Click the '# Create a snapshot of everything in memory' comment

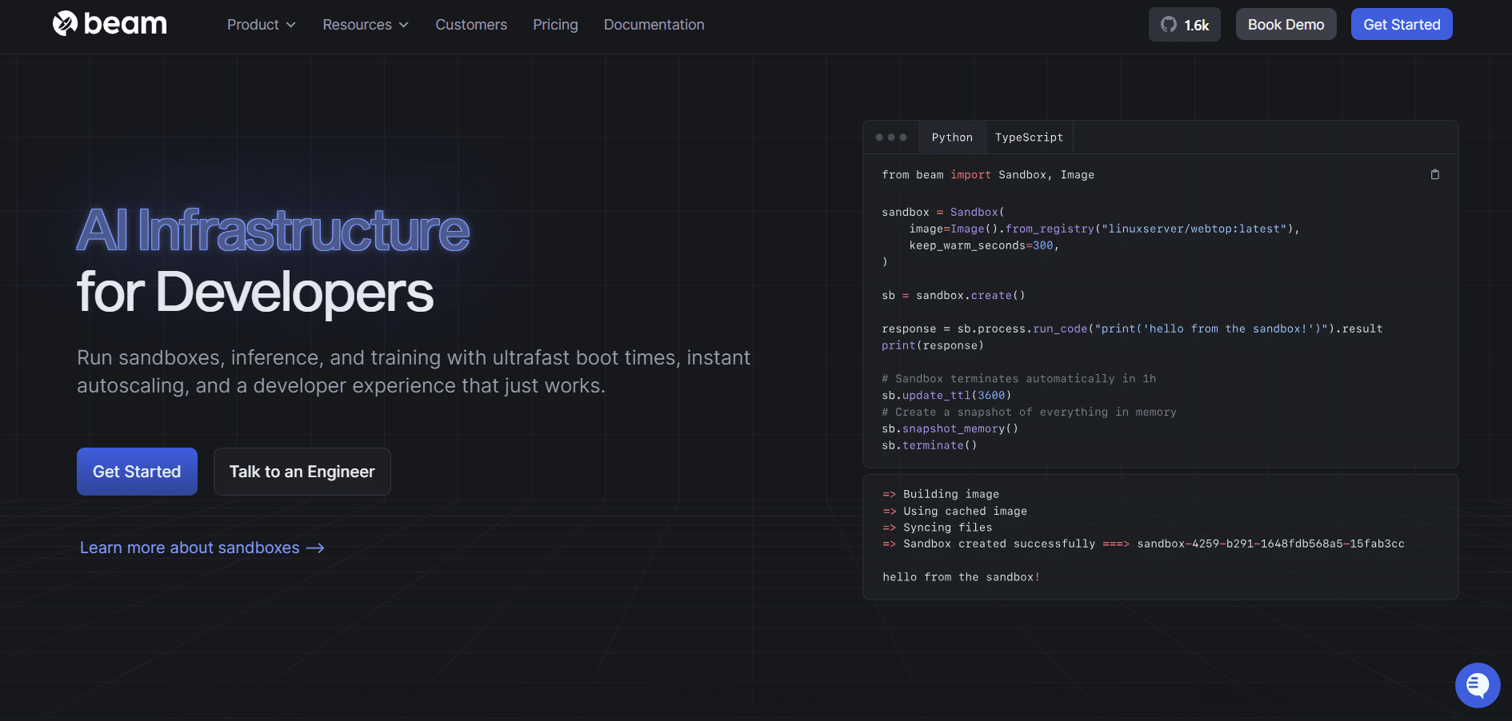(1029, 412)
